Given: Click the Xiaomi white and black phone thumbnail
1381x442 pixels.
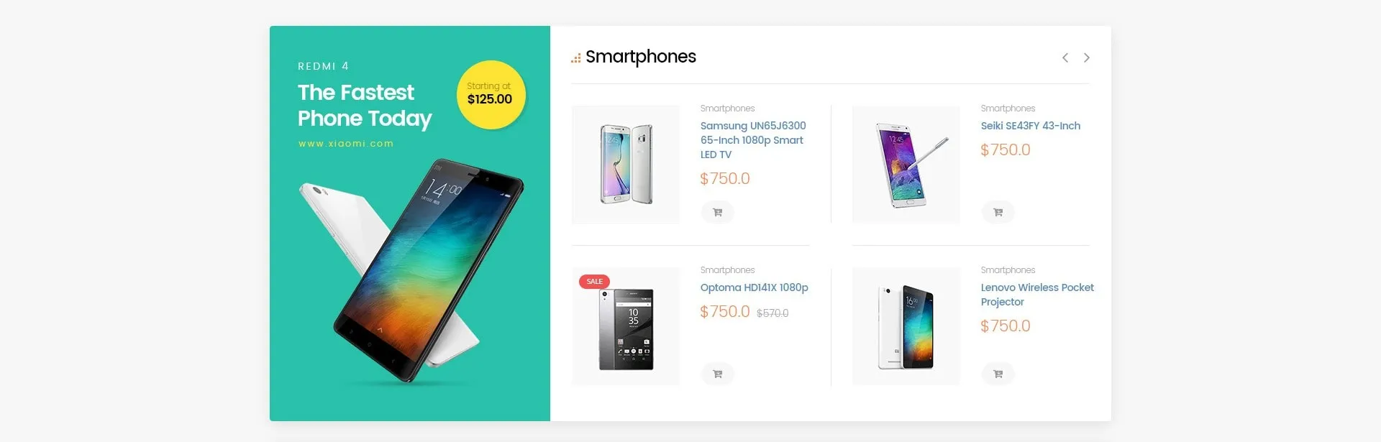Looking at the screenshot, I should point(906,326).
